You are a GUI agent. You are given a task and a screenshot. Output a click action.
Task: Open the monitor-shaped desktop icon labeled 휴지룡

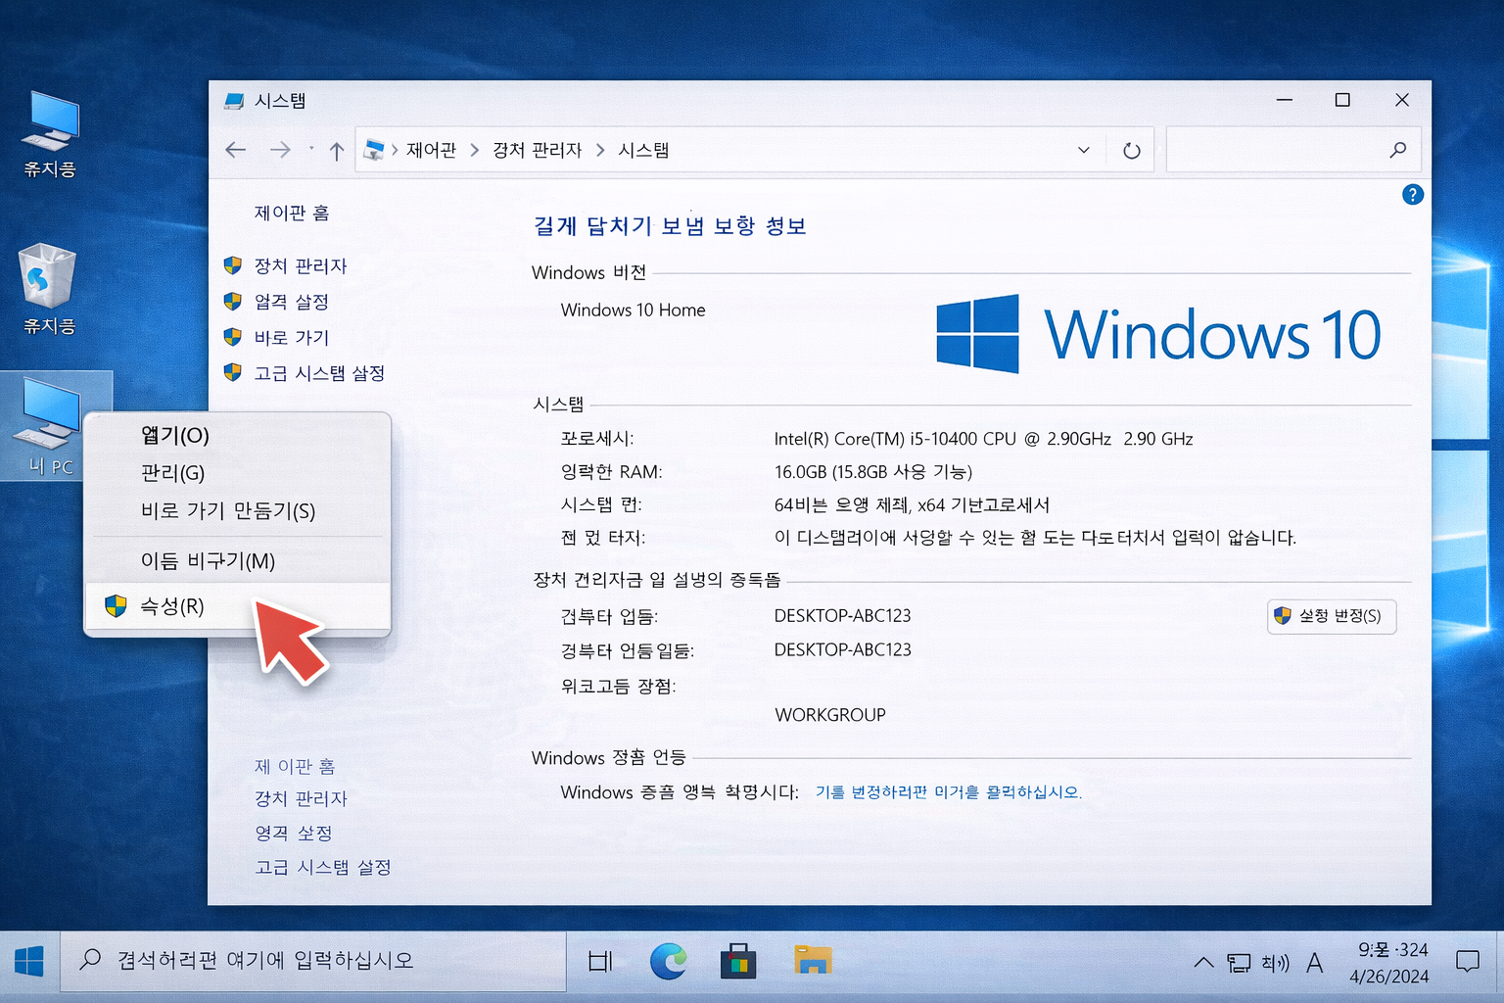tap(51, 133)
